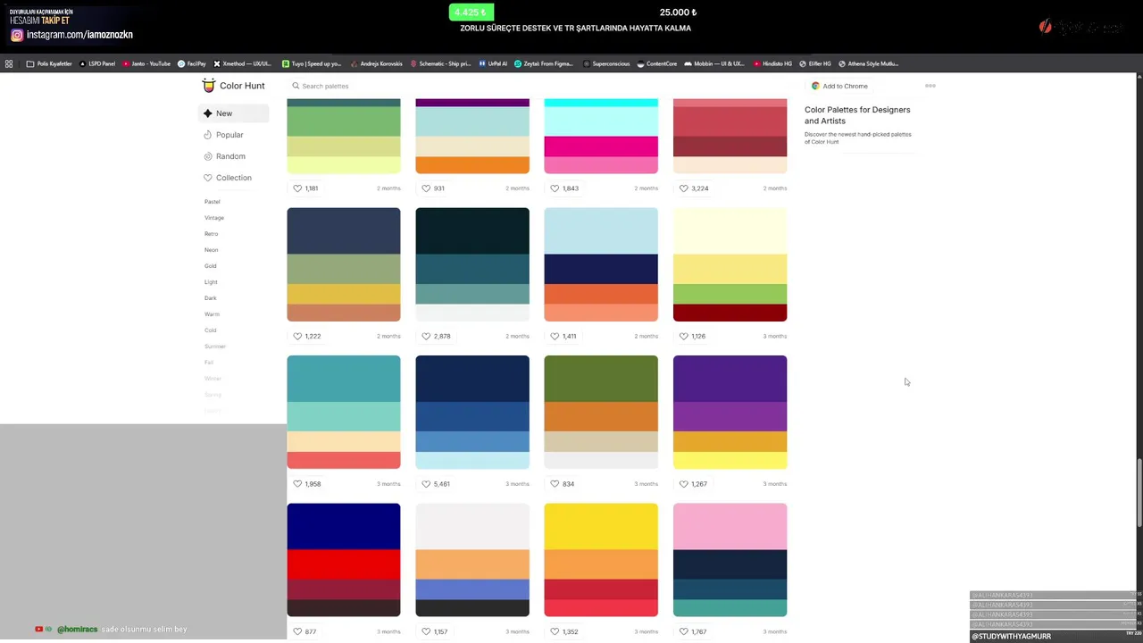Click the Chrome icon beside Add to Chrome
Screen dimensions: 1143x643
(x=815, y=86)
